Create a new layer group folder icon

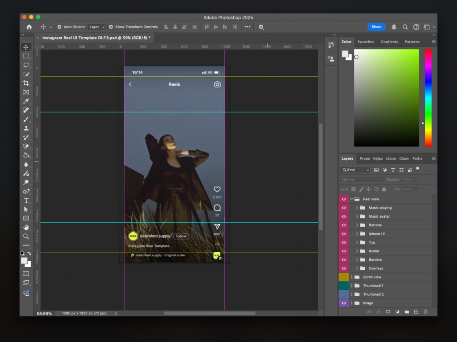click(407, 312)
